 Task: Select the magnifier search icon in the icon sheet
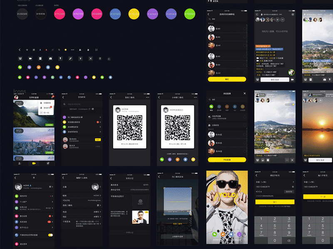point(59,50)
